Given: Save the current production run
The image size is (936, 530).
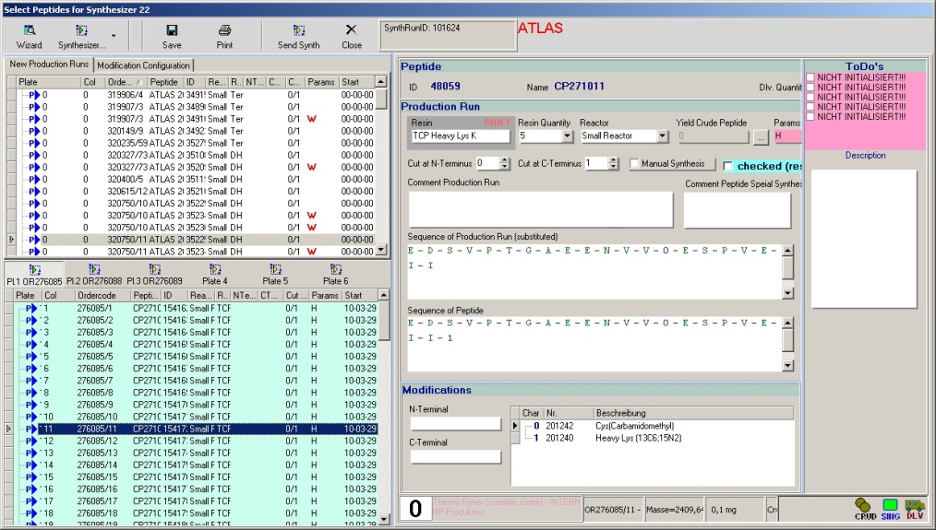Looking at the screenshot, I should coord(172,35).
